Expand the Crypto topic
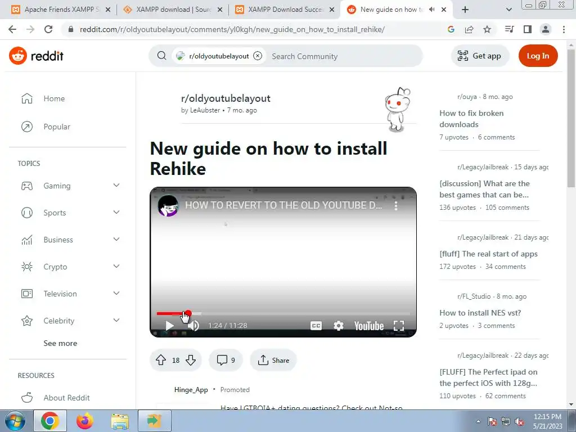The height and width of the screenshot is (432, 576). [116, 266]
